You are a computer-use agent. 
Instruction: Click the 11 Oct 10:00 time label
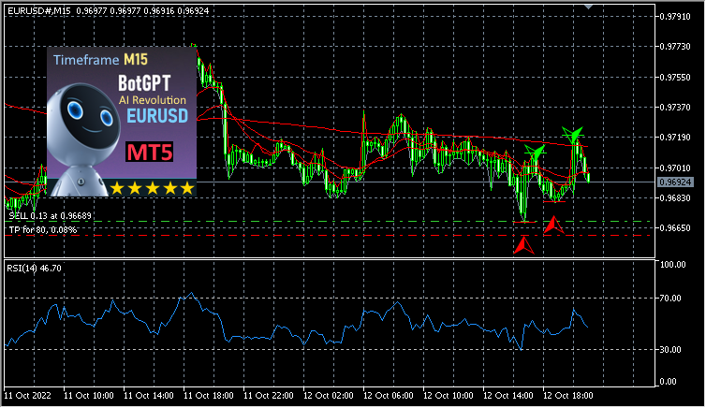(89, 396)
